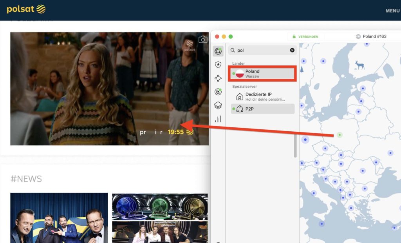Viewport: 401px width, 243px height.
Task: Open news thumbnail with four men in suits
Action: tap(59, 218)
